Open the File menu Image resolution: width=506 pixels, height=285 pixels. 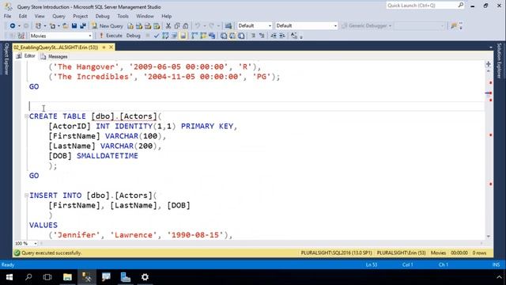[7, 16]
